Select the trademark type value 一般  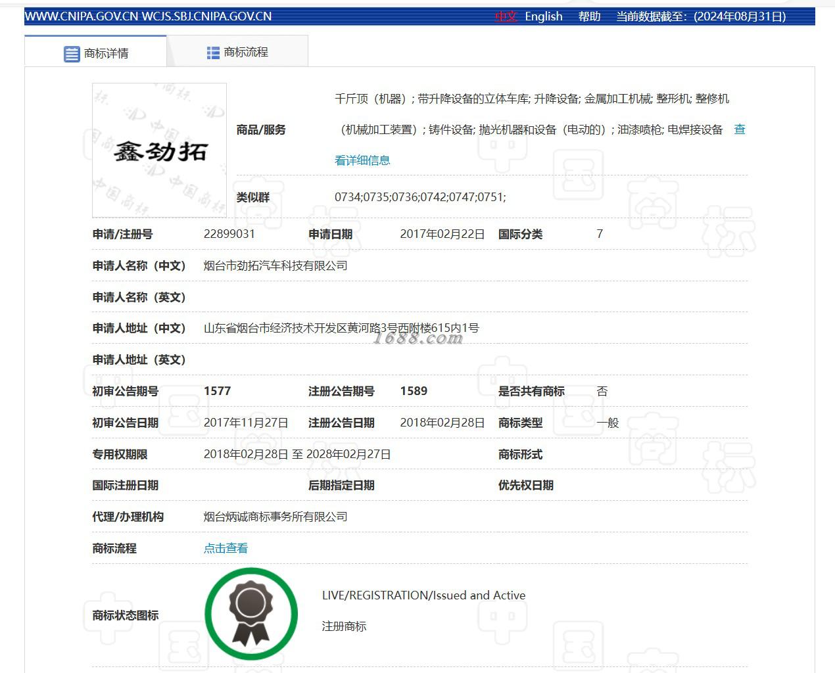pos(608,423)
